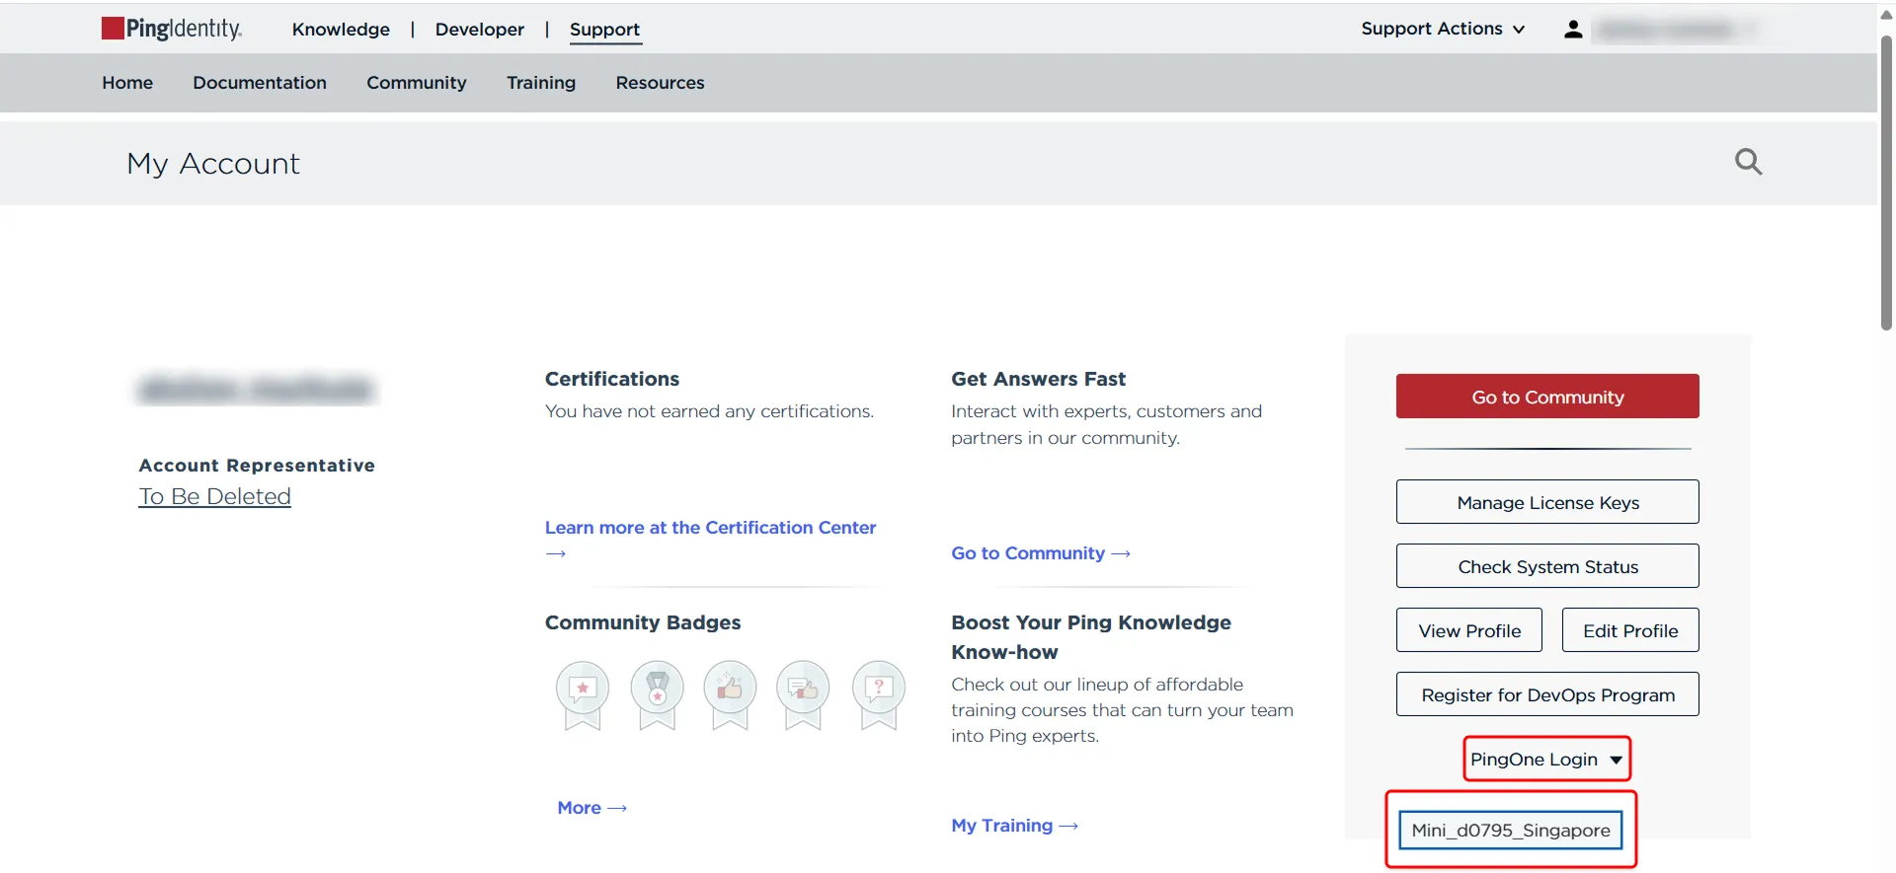Follow the blue Go to Community text link
Image resolution: width=1896 pixels, height=873 pixels.
coord(1041,553)
